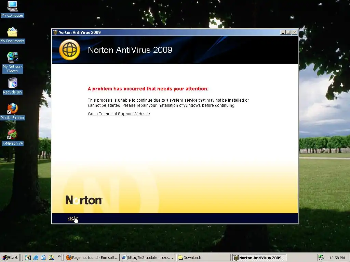Open the Start menu
350x262 pixels.
[10, 258]
